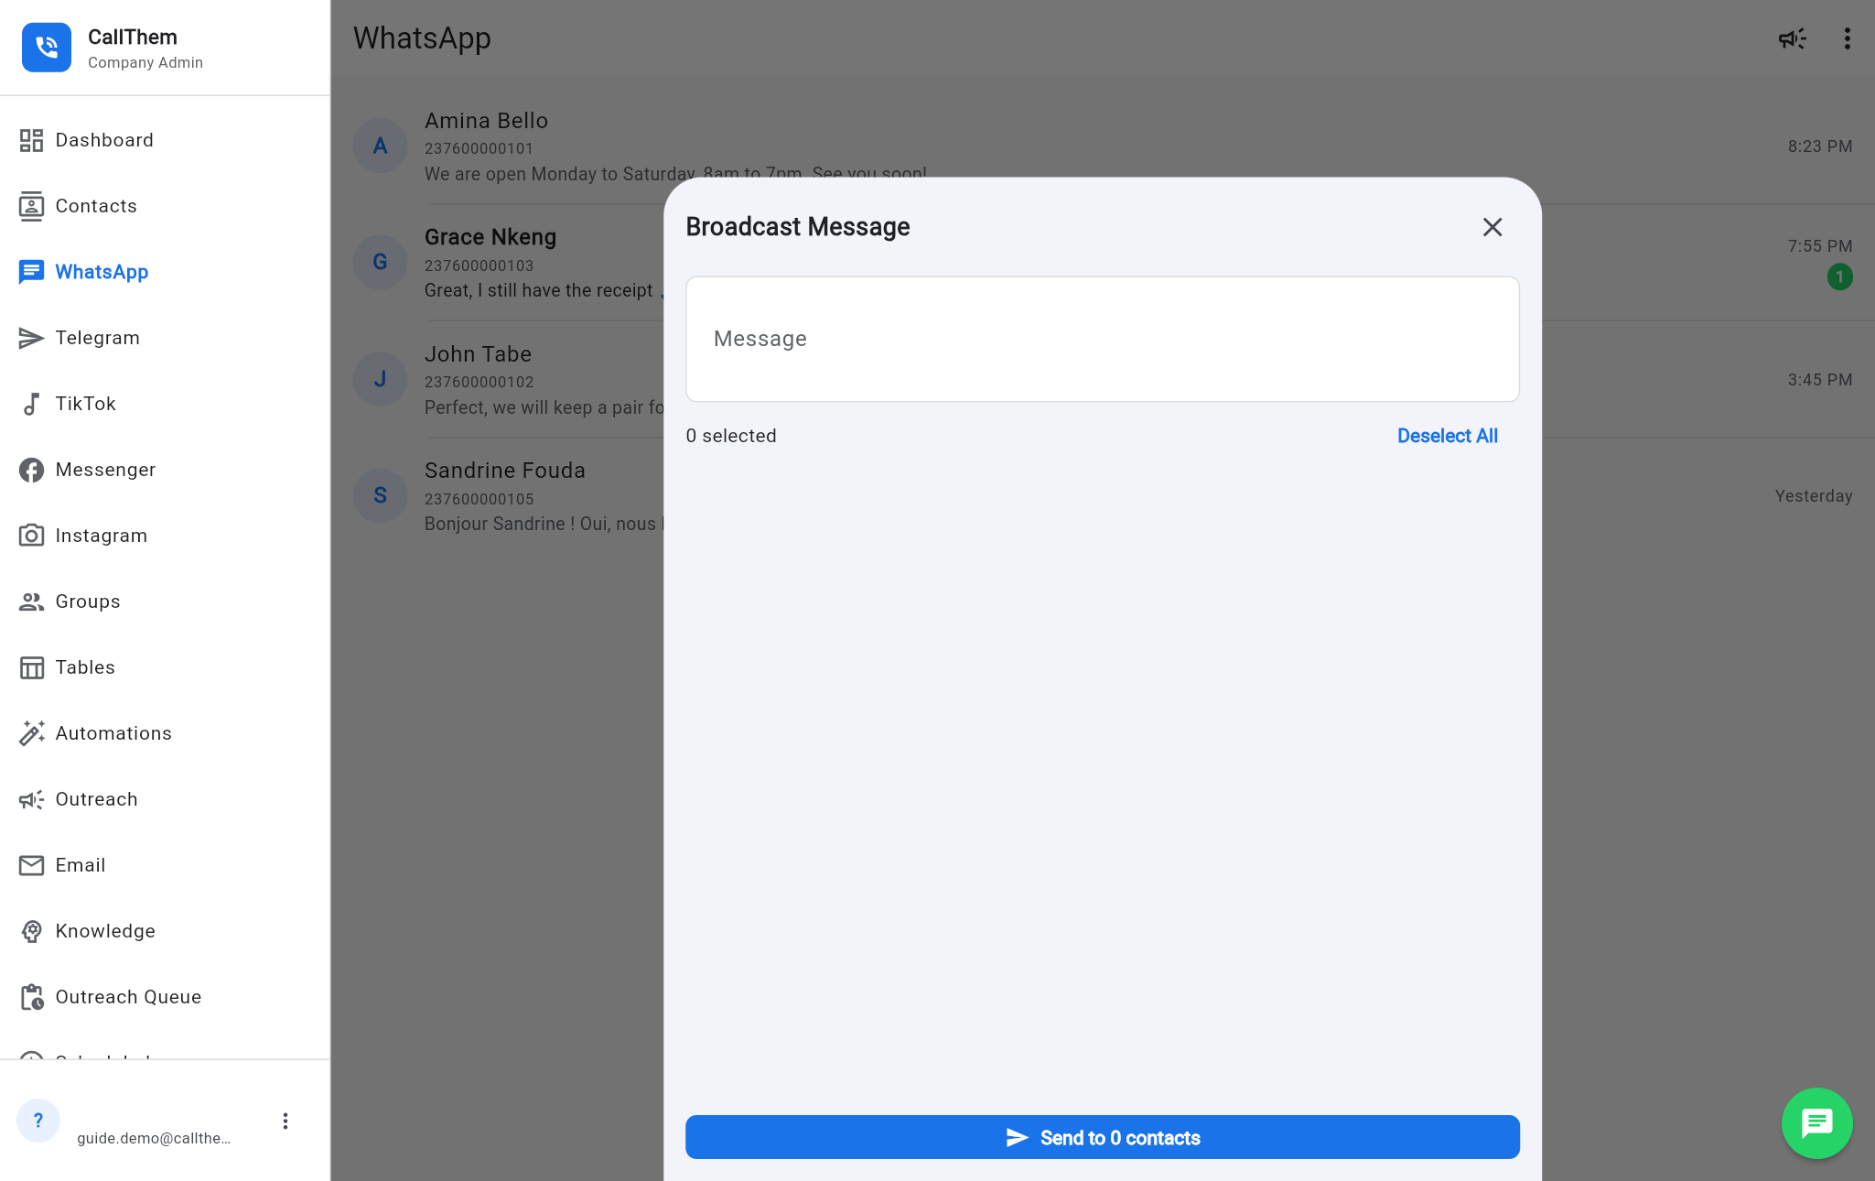The image size is (1875, 1181).
Task: Click the Knowledge brain icon
Action: (31, 931)
